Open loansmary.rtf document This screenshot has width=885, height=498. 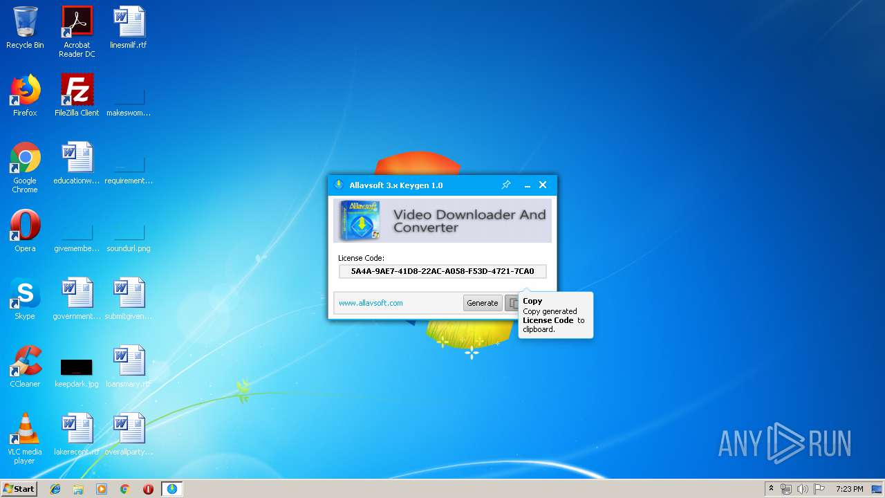pos(129,367)
